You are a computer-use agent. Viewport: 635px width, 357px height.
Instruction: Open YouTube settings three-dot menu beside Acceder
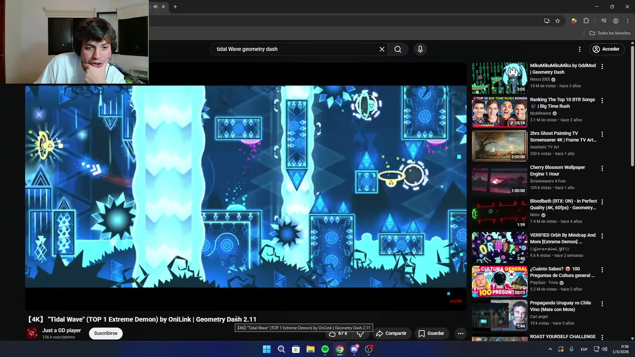[x=579, y=49]
